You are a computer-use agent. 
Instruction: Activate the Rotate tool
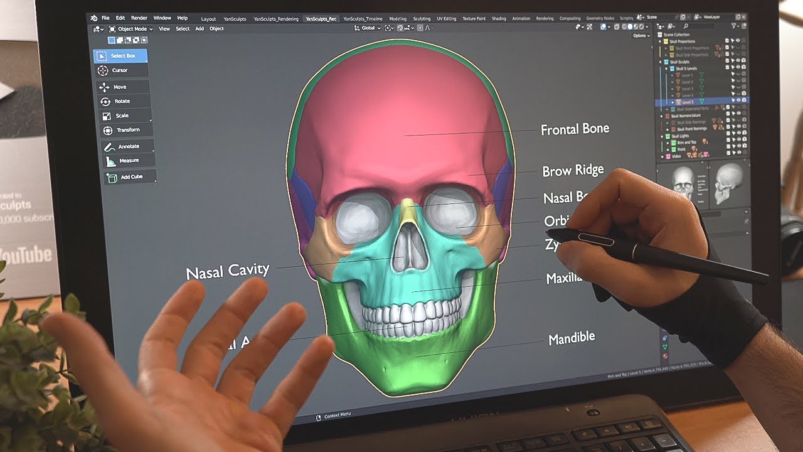pyautogui.click(x=123, y=101)
